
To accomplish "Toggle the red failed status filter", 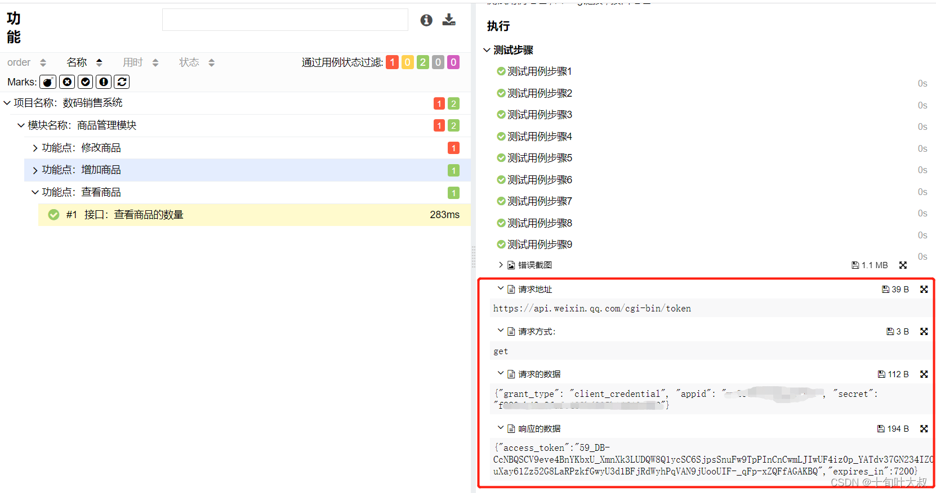I will pyautogui.click(x=392, y=62).
